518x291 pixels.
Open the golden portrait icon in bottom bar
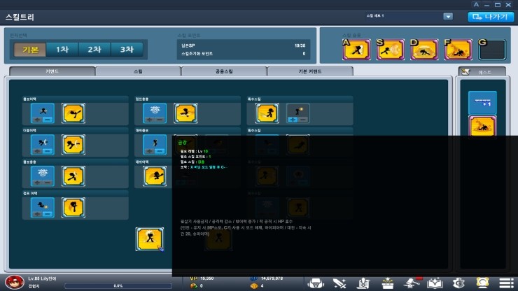[x=483, y=283]
